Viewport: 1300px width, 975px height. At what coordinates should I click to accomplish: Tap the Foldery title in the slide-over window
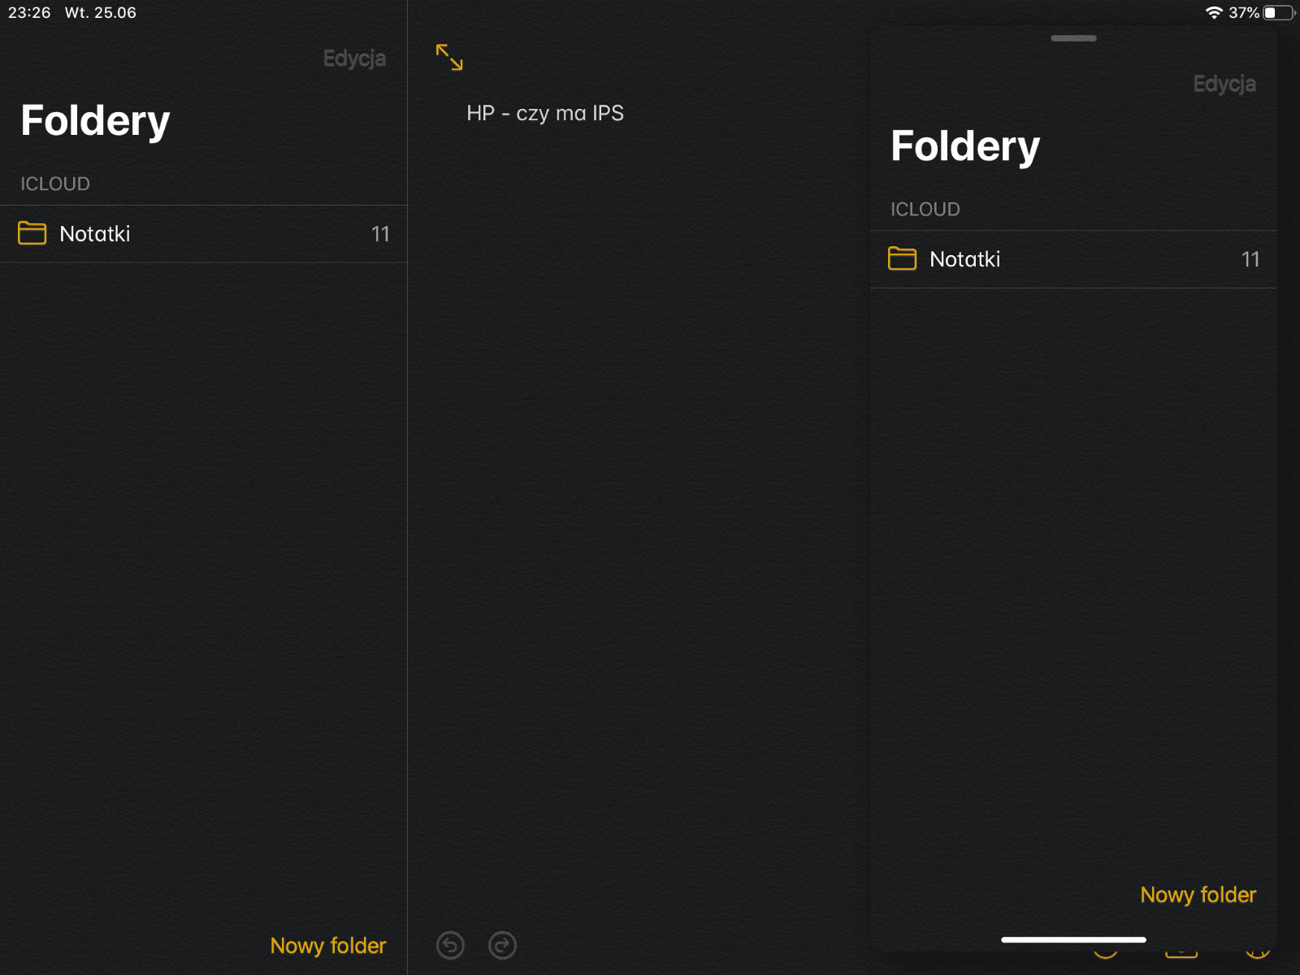click(x=965, y=146)
